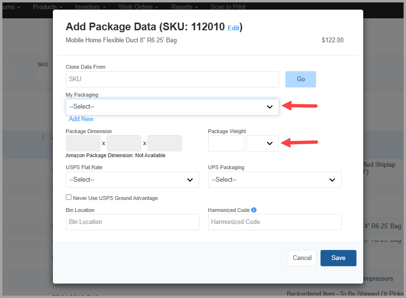Click the Harmonized Code info icon
Screen dimensions: 406x298
[x=254, y=210]
